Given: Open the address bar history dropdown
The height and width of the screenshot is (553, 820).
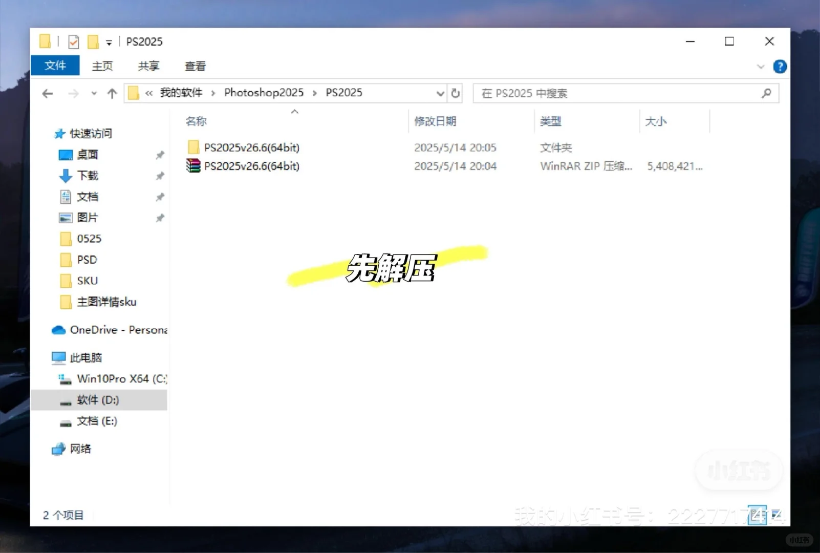Looking at the screenshot, I should point(440,93).
